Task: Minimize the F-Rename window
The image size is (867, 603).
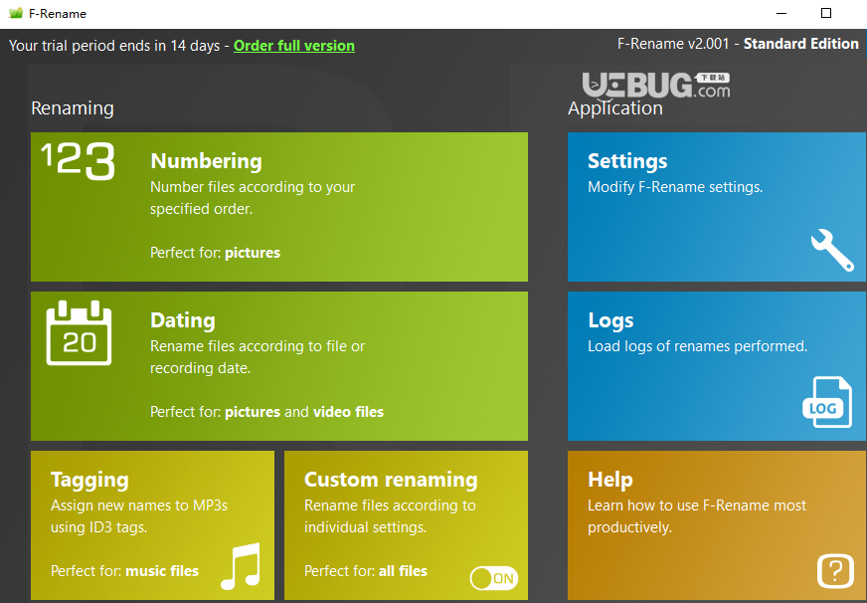Action: tap(781, 13)
